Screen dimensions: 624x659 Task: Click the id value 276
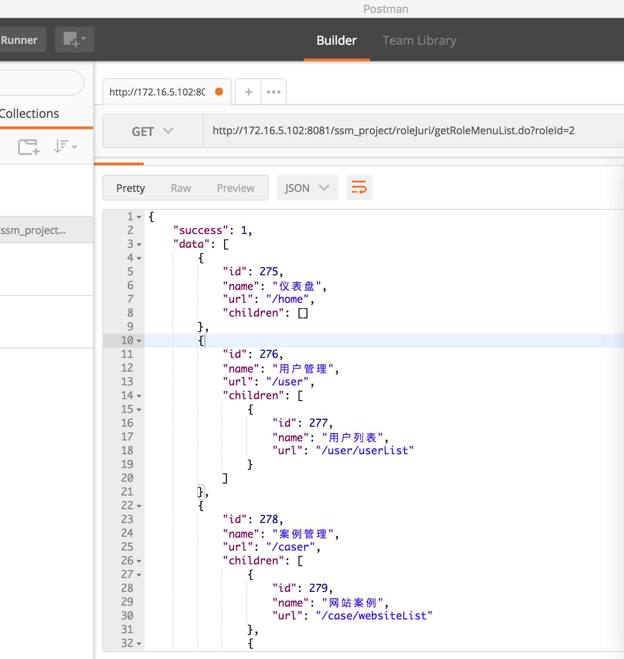pos(269,354)
